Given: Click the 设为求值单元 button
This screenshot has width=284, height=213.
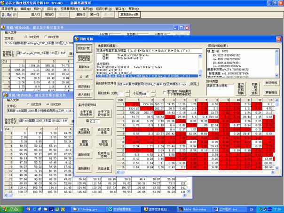Looking at the screenshot, I should click(103, 131).
